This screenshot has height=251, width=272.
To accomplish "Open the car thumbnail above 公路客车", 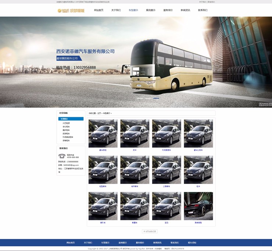I will (167, 170).
